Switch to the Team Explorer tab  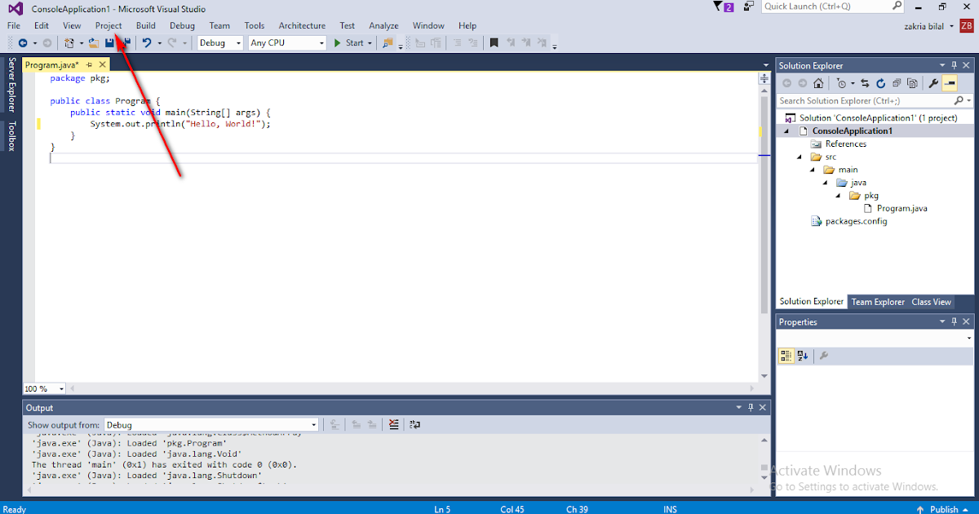pyautogui.click(x=878, y=302)
